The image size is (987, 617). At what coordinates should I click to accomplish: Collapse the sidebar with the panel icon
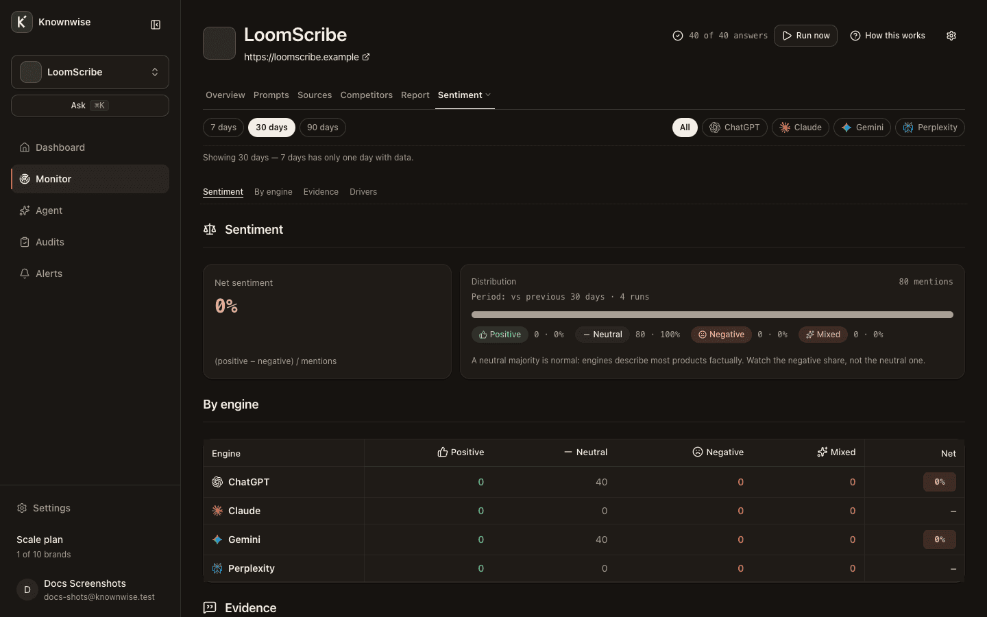point(156,25)
